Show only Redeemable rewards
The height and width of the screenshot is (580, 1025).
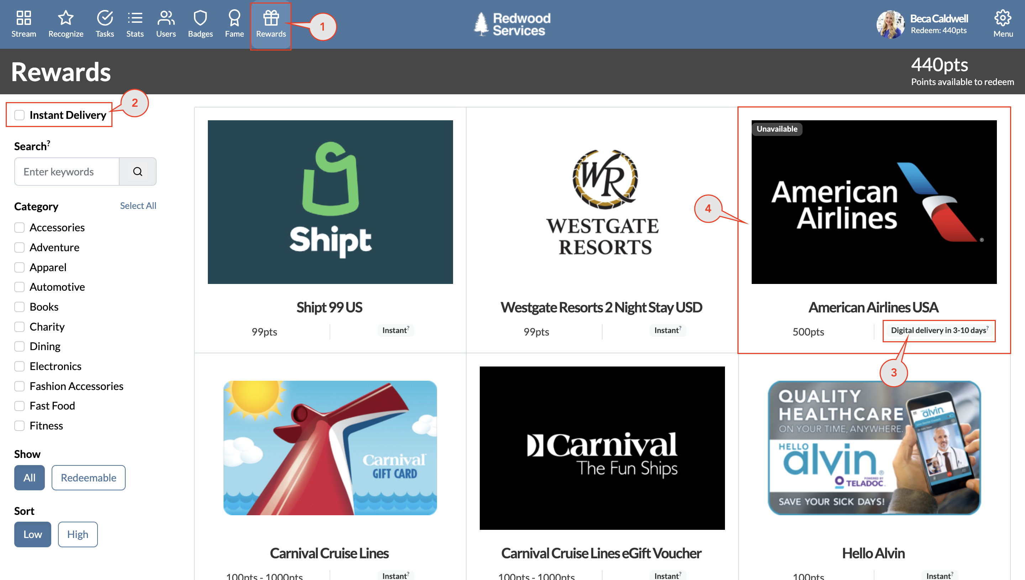(x=88, y=477)
